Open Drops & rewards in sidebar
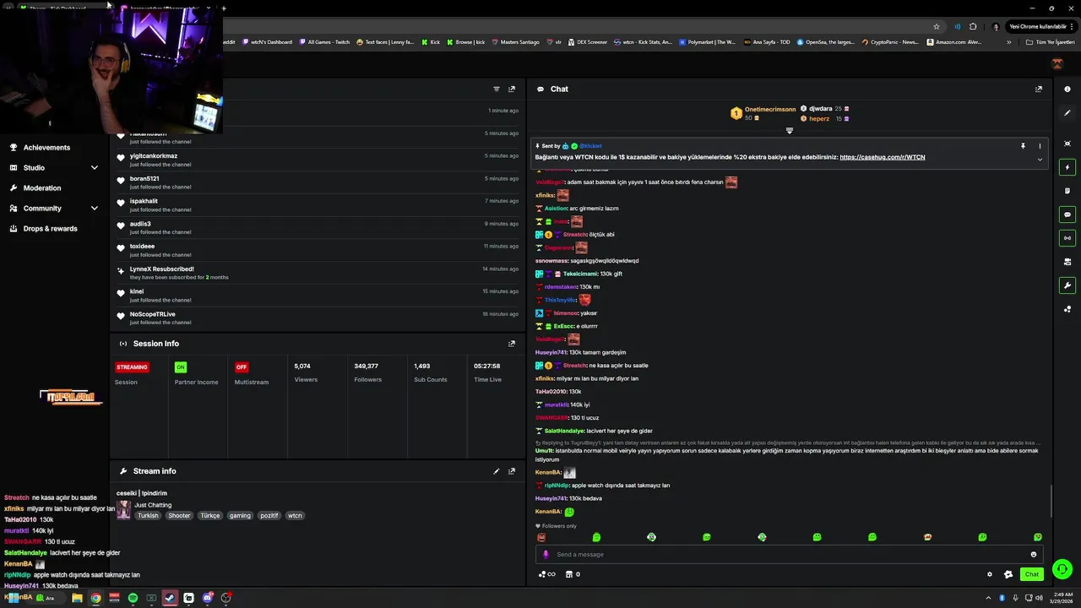Image resolution: width=1081 pixels, height=608 pixels. pyautogui.click(x=50, y=229)
